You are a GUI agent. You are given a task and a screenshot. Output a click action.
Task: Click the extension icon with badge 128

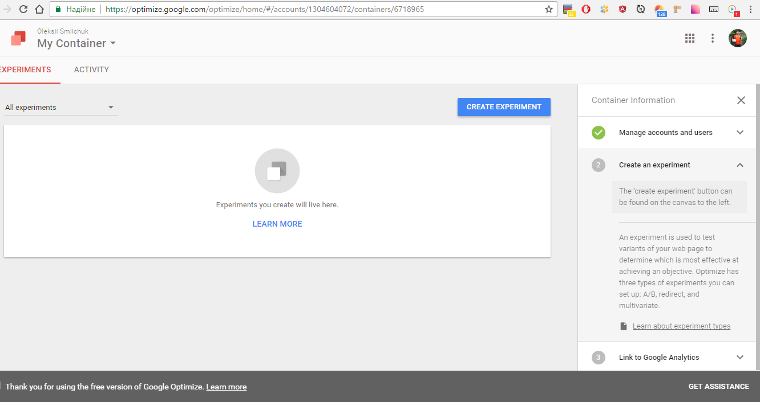point(660,10)
